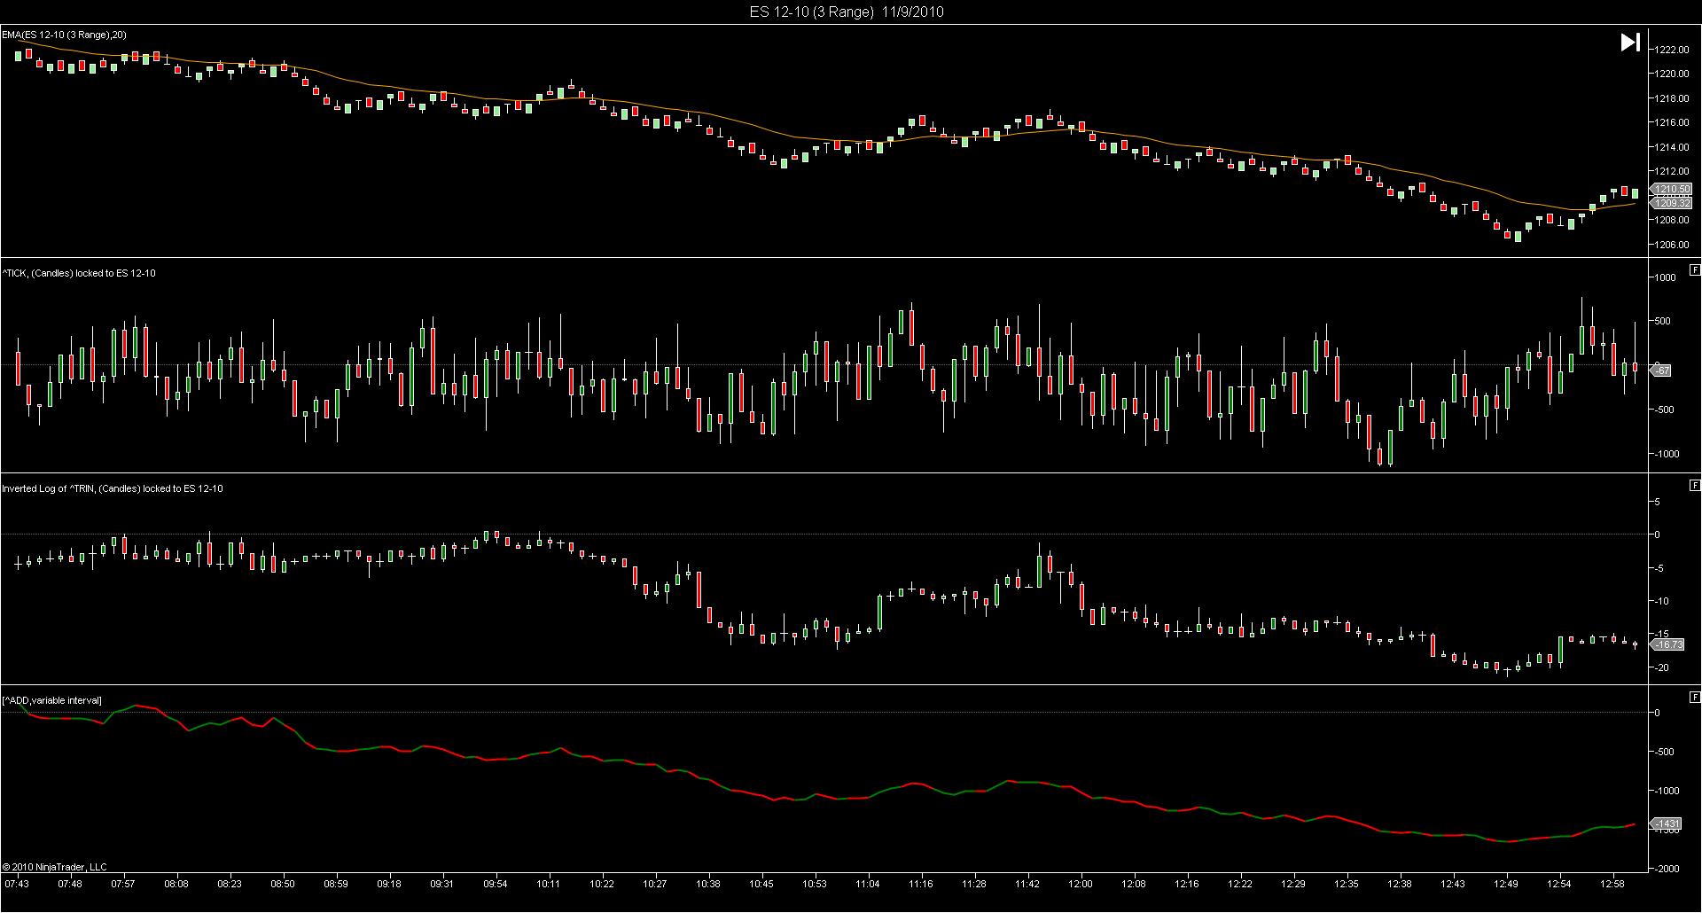The image size is (1702, 913).
Task: Click the 1206.00 price axis label
Action: click(x=1671, y=245)
